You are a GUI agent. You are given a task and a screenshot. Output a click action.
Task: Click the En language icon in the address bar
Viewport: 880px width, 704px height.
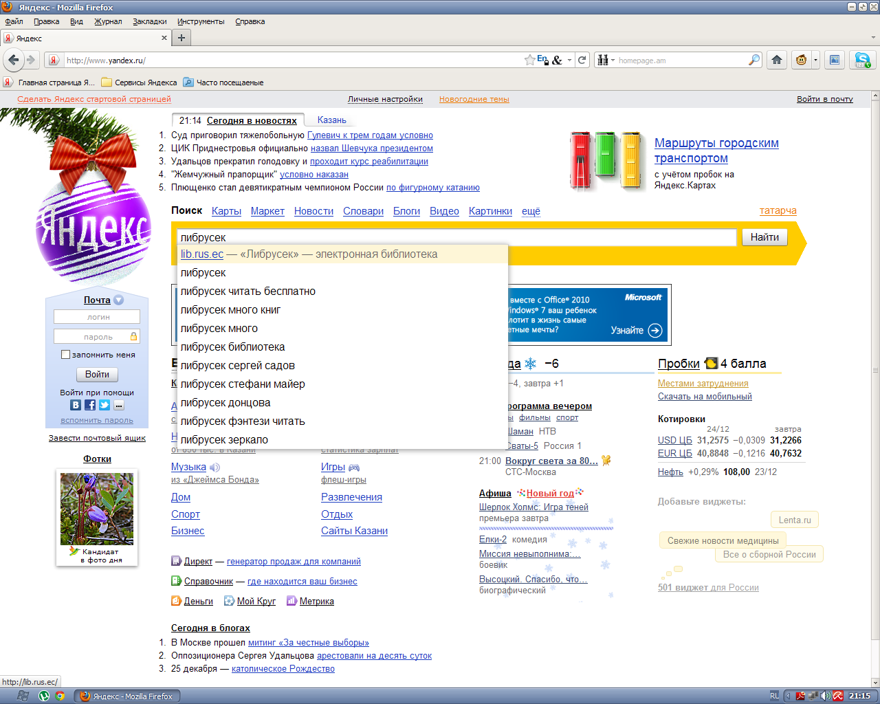point(542,60)
